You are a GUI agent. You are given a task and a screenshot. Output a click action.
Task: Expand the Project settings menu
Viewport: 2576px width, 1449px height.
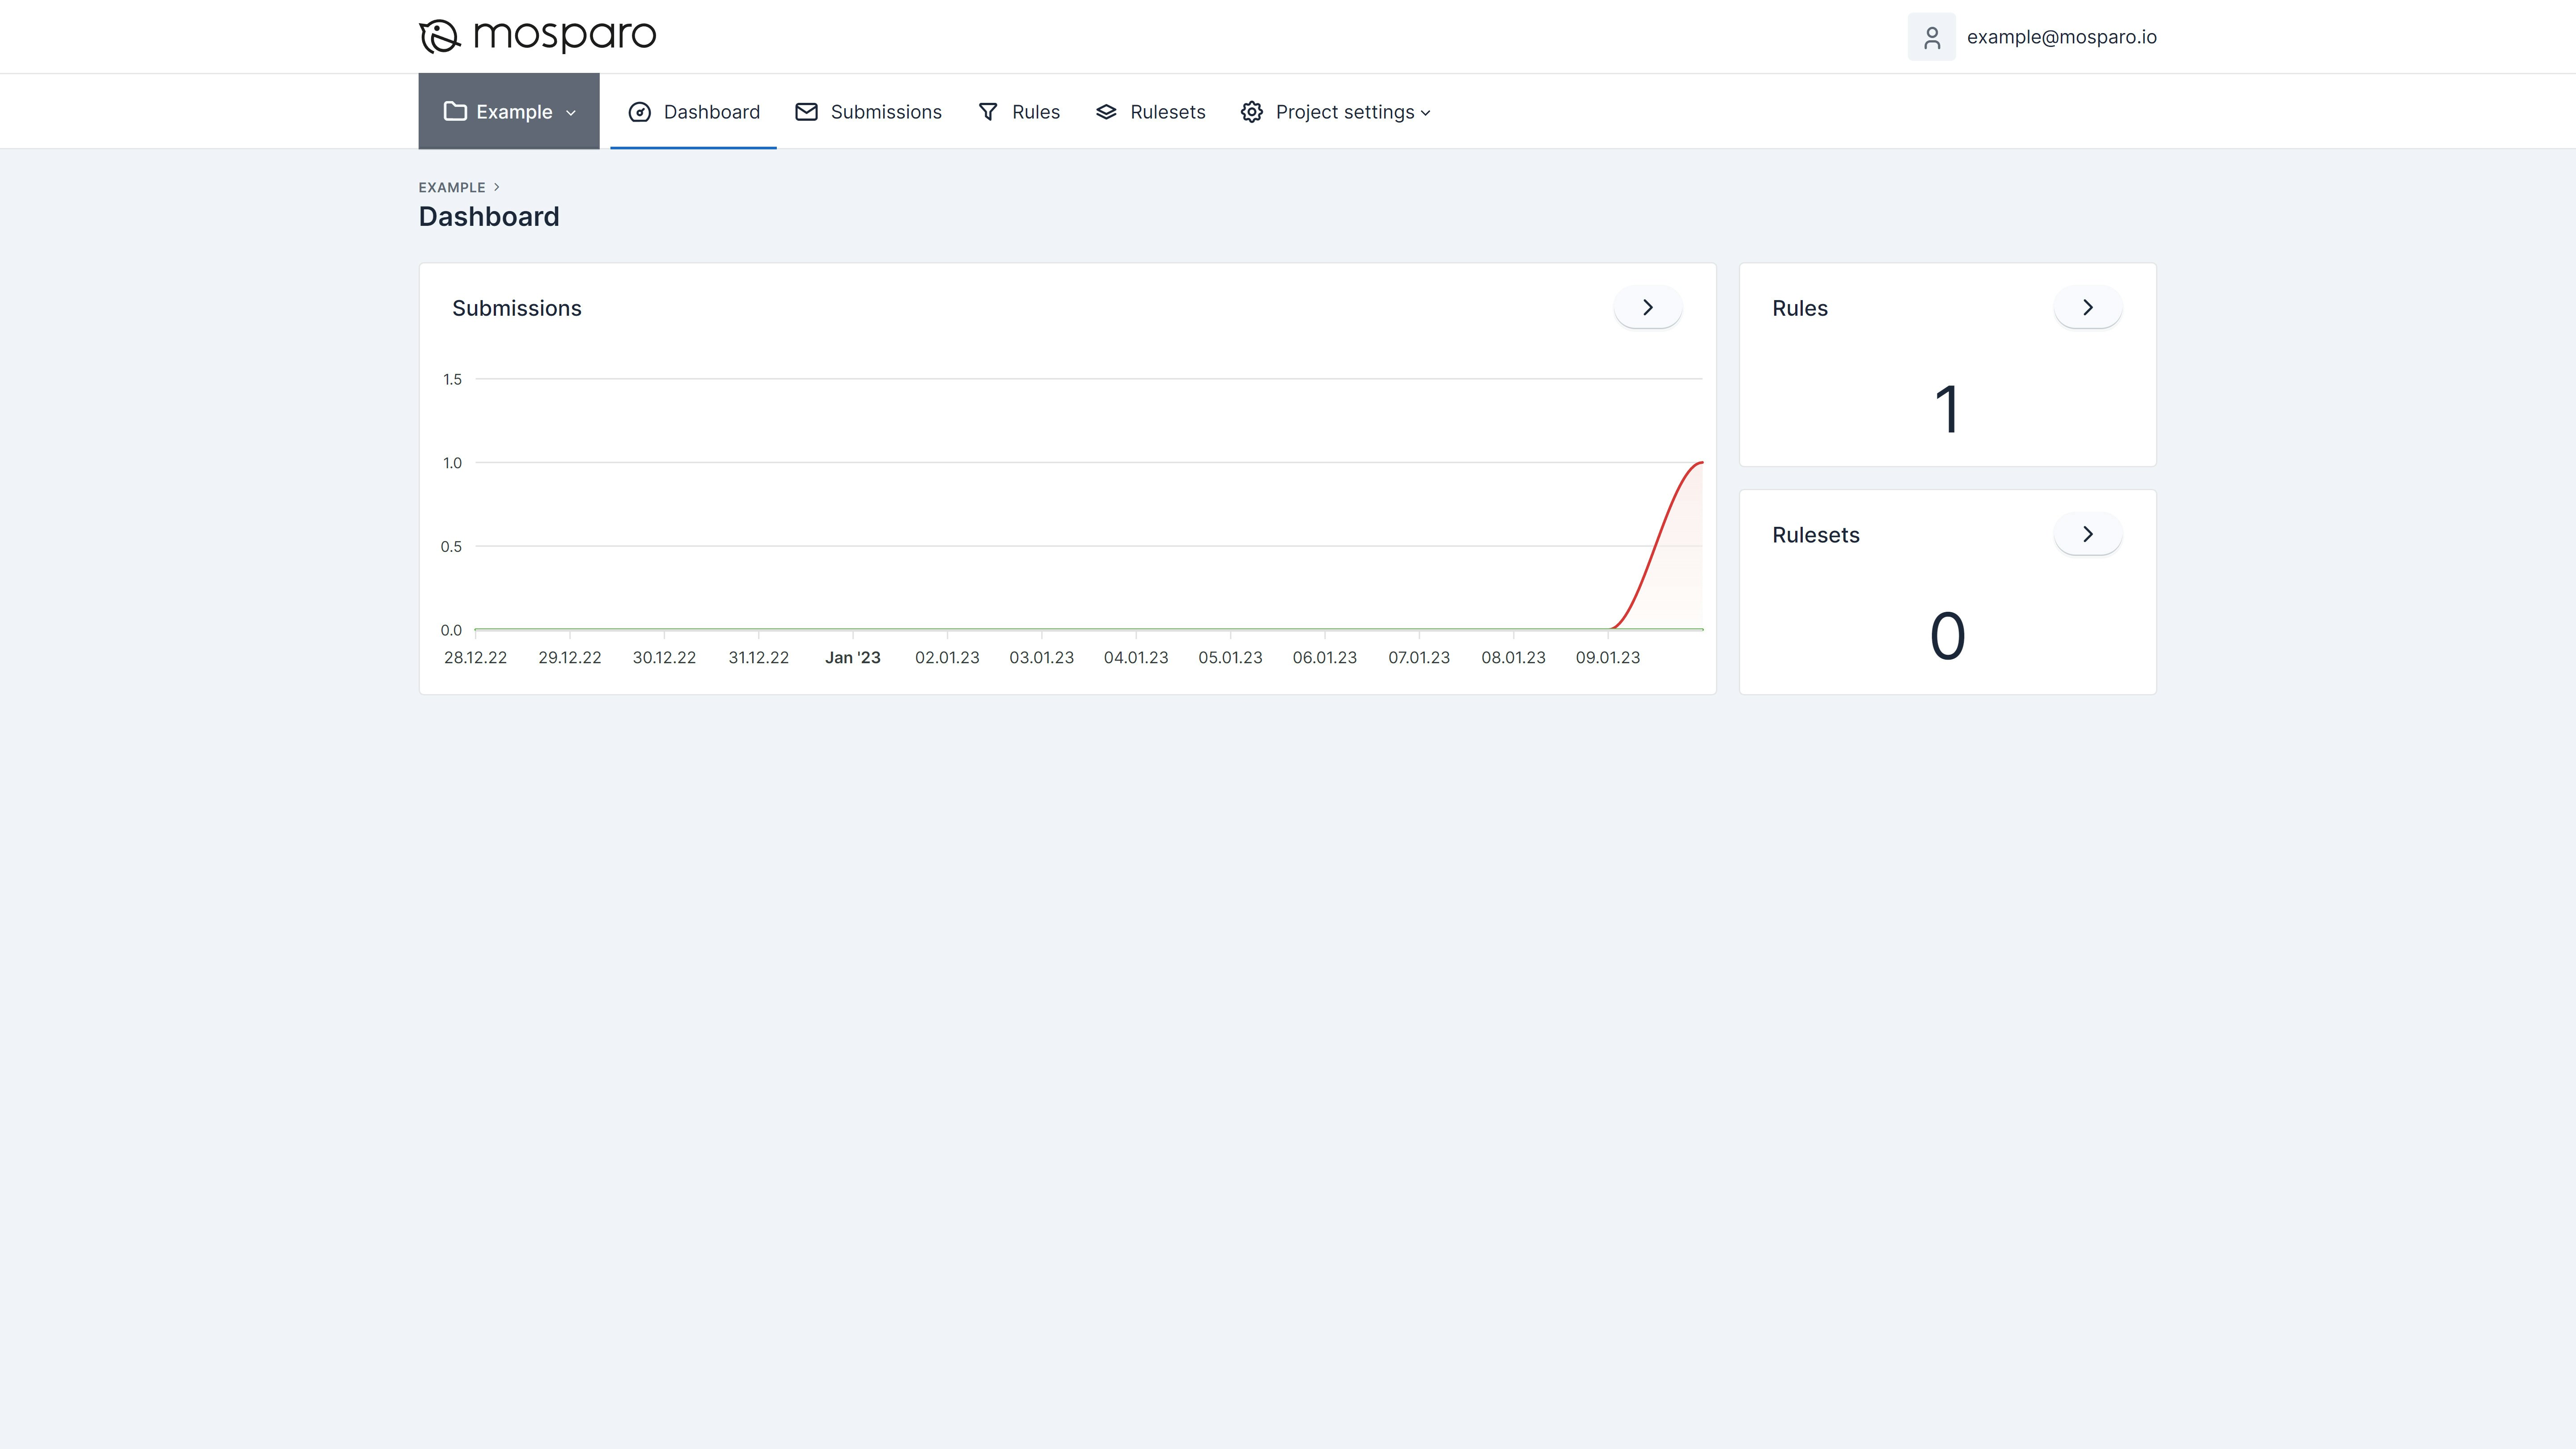click(x=1335, y=112)
